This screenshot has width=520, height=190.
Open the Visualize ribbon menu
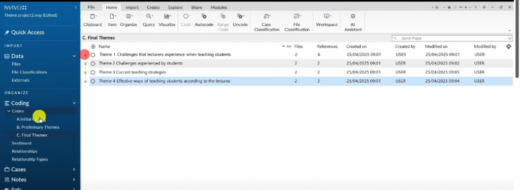pos(167,20)
